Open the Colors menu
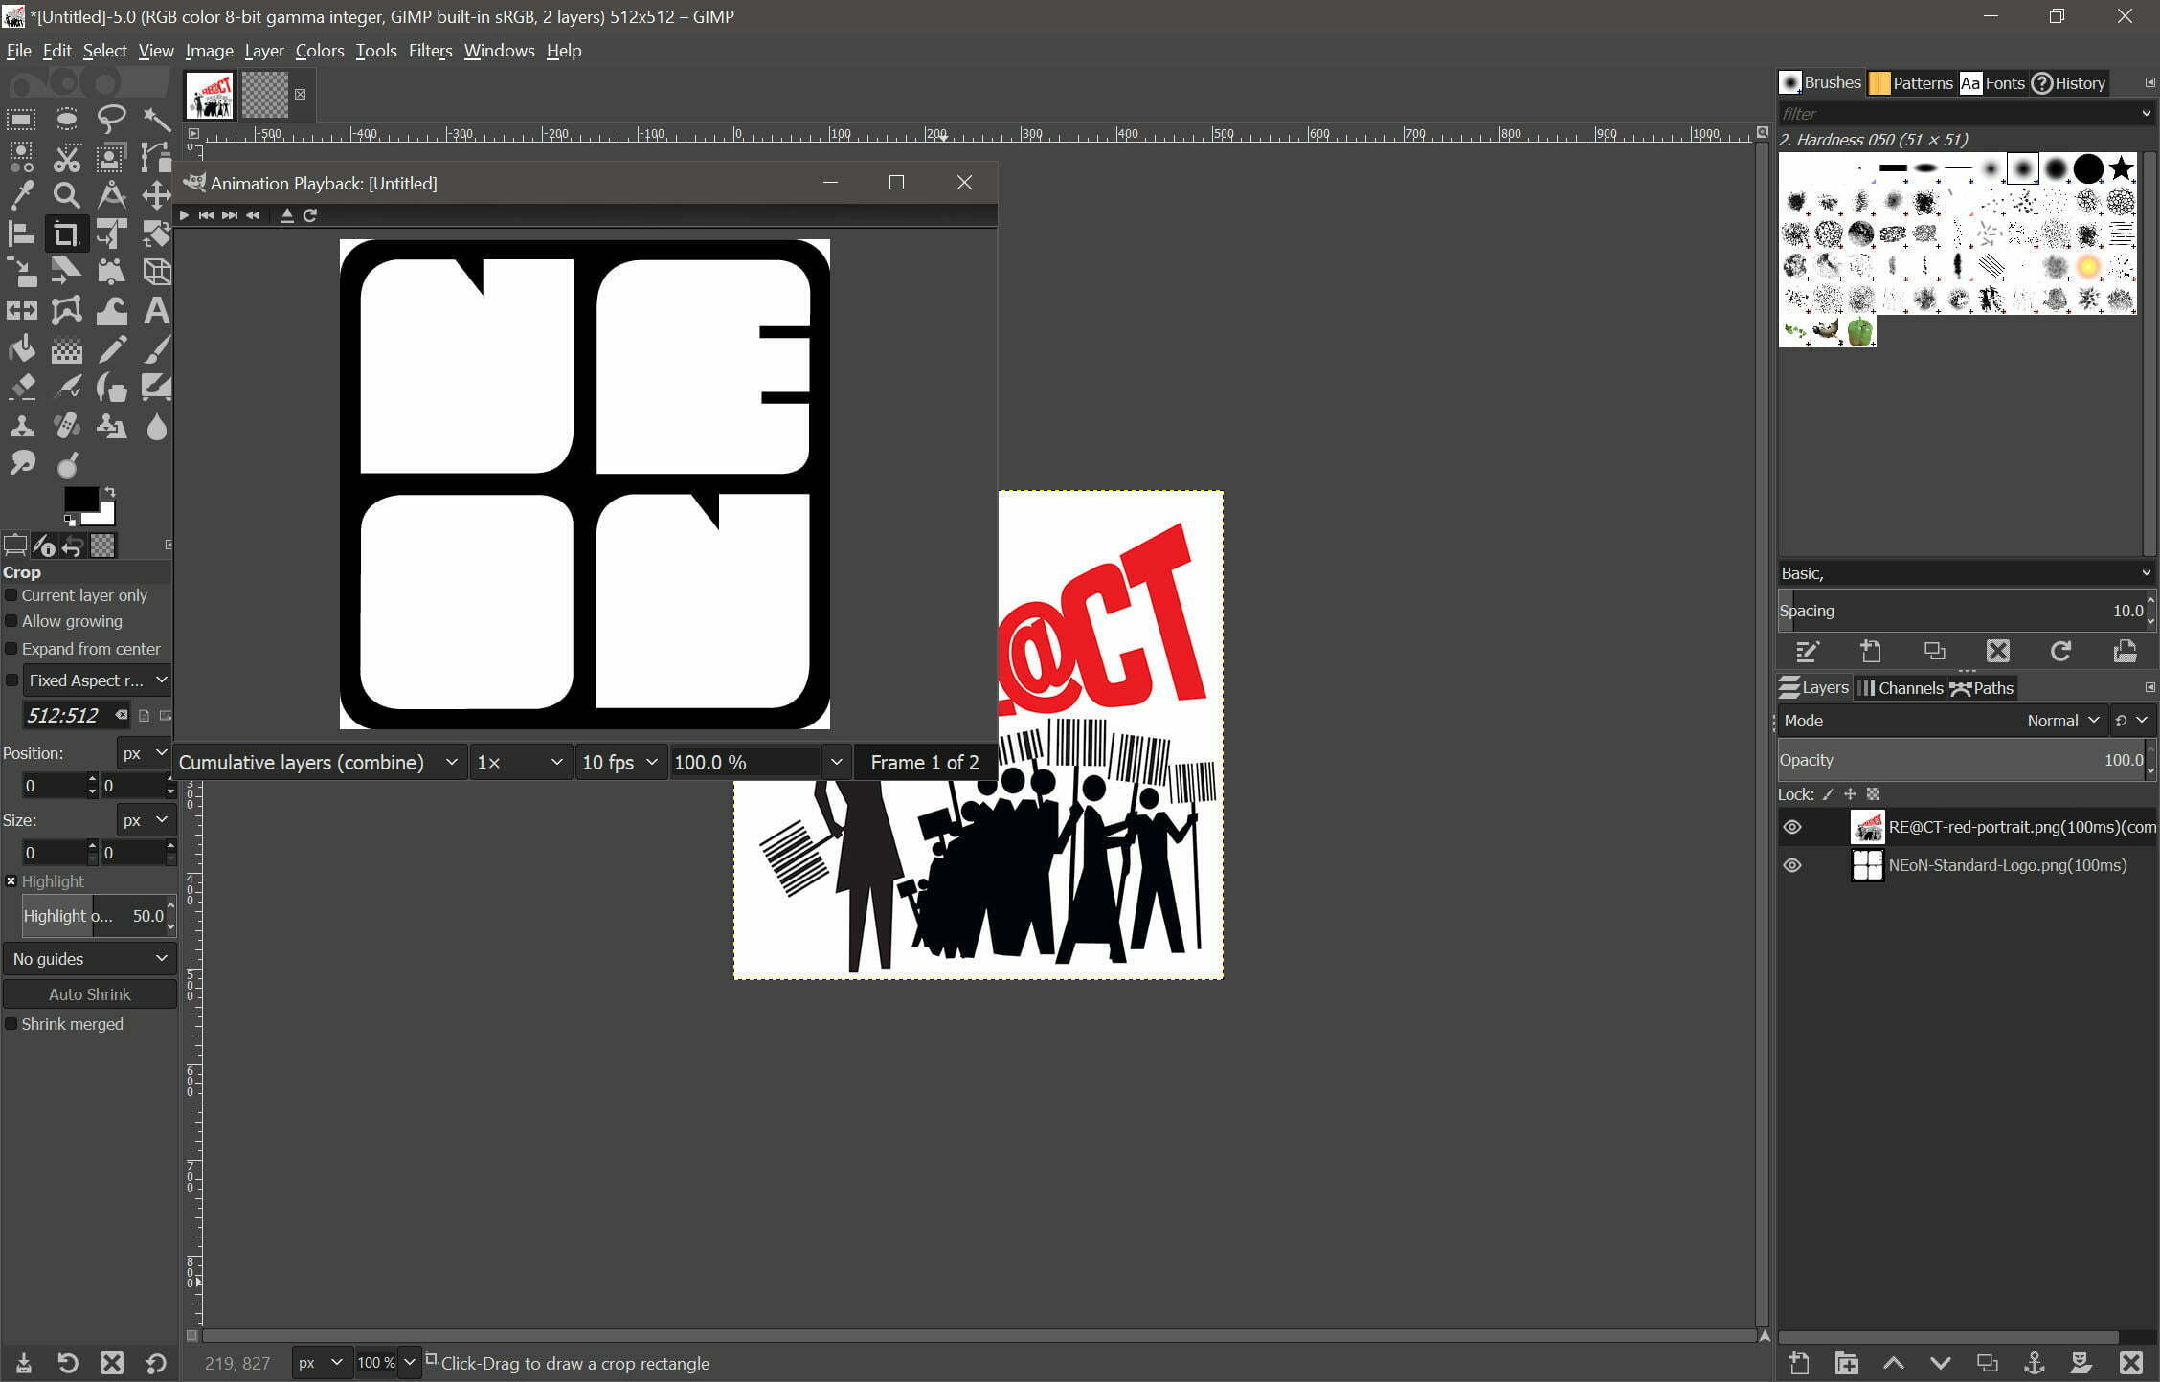Viewport: 2160px width, 1382px height. 319,51
